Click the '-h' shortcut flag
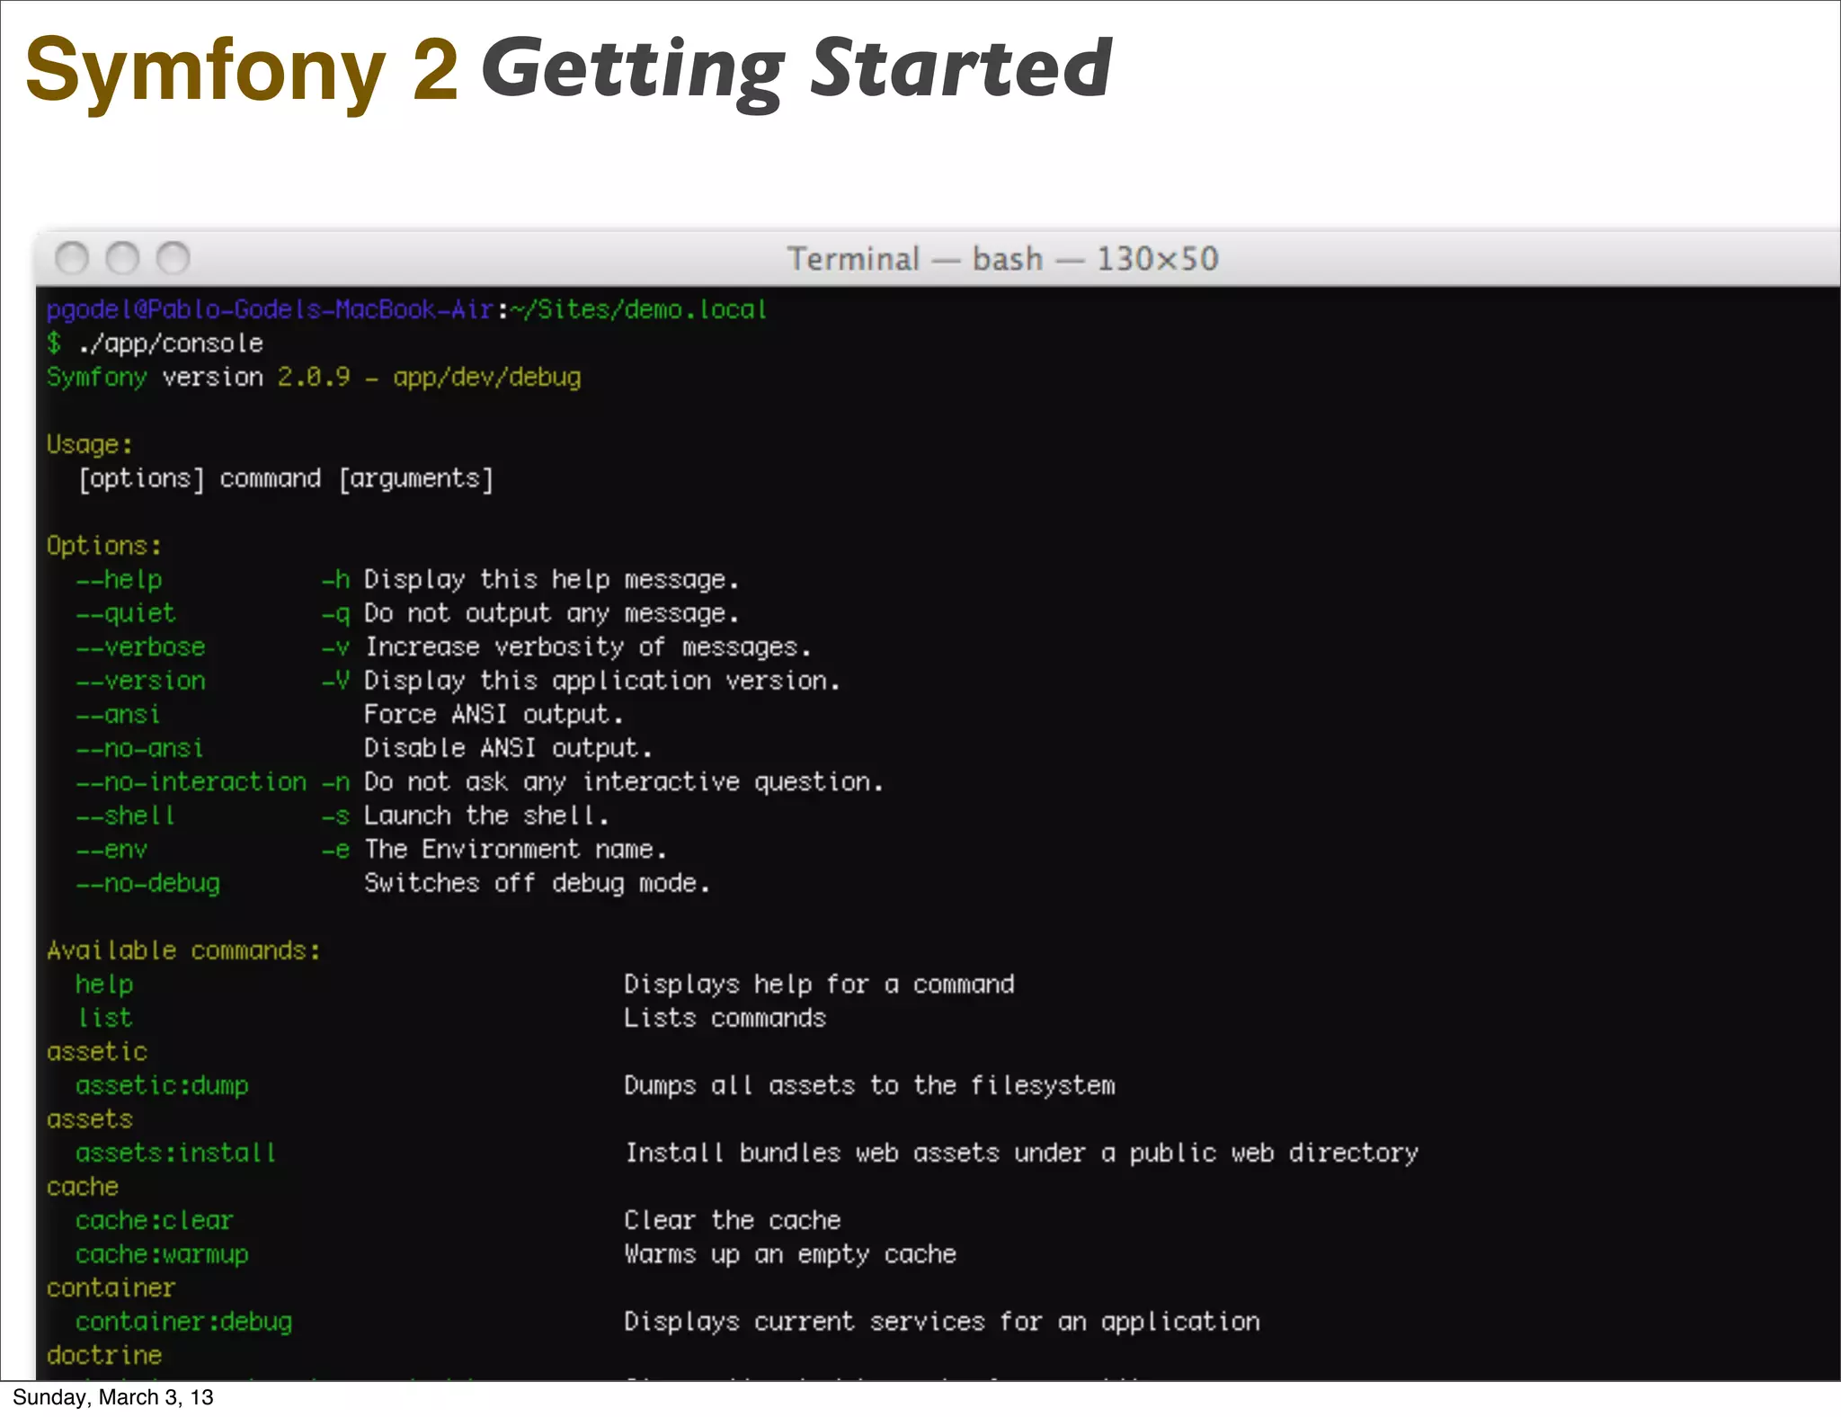The width and height of the screenshot is (1841, 1417). (335, 580)
